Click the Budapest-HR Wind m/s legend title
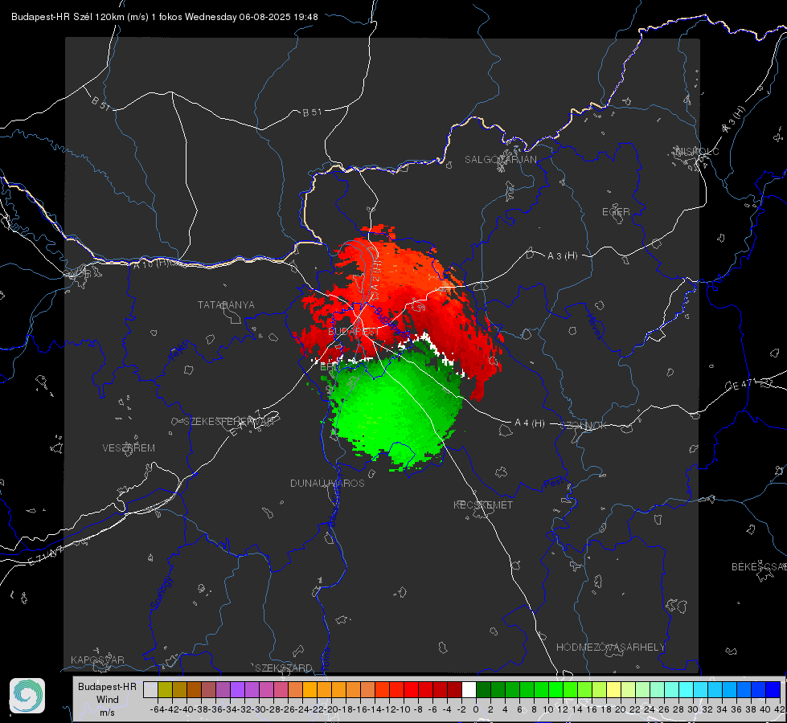This screenshot has height=723, width=787. (107, 700)
